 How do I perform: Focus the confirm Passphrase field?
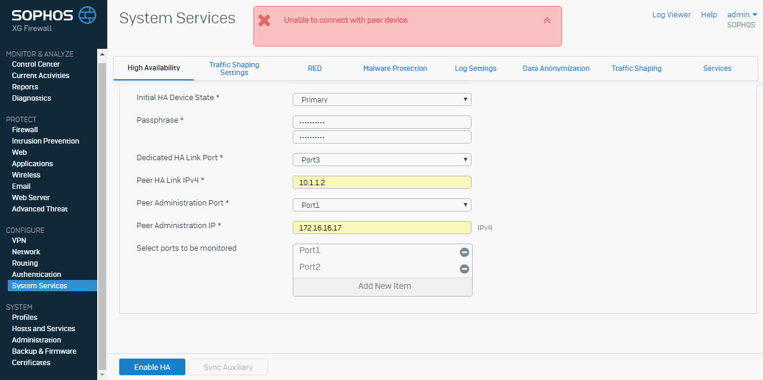click(382, 137)
